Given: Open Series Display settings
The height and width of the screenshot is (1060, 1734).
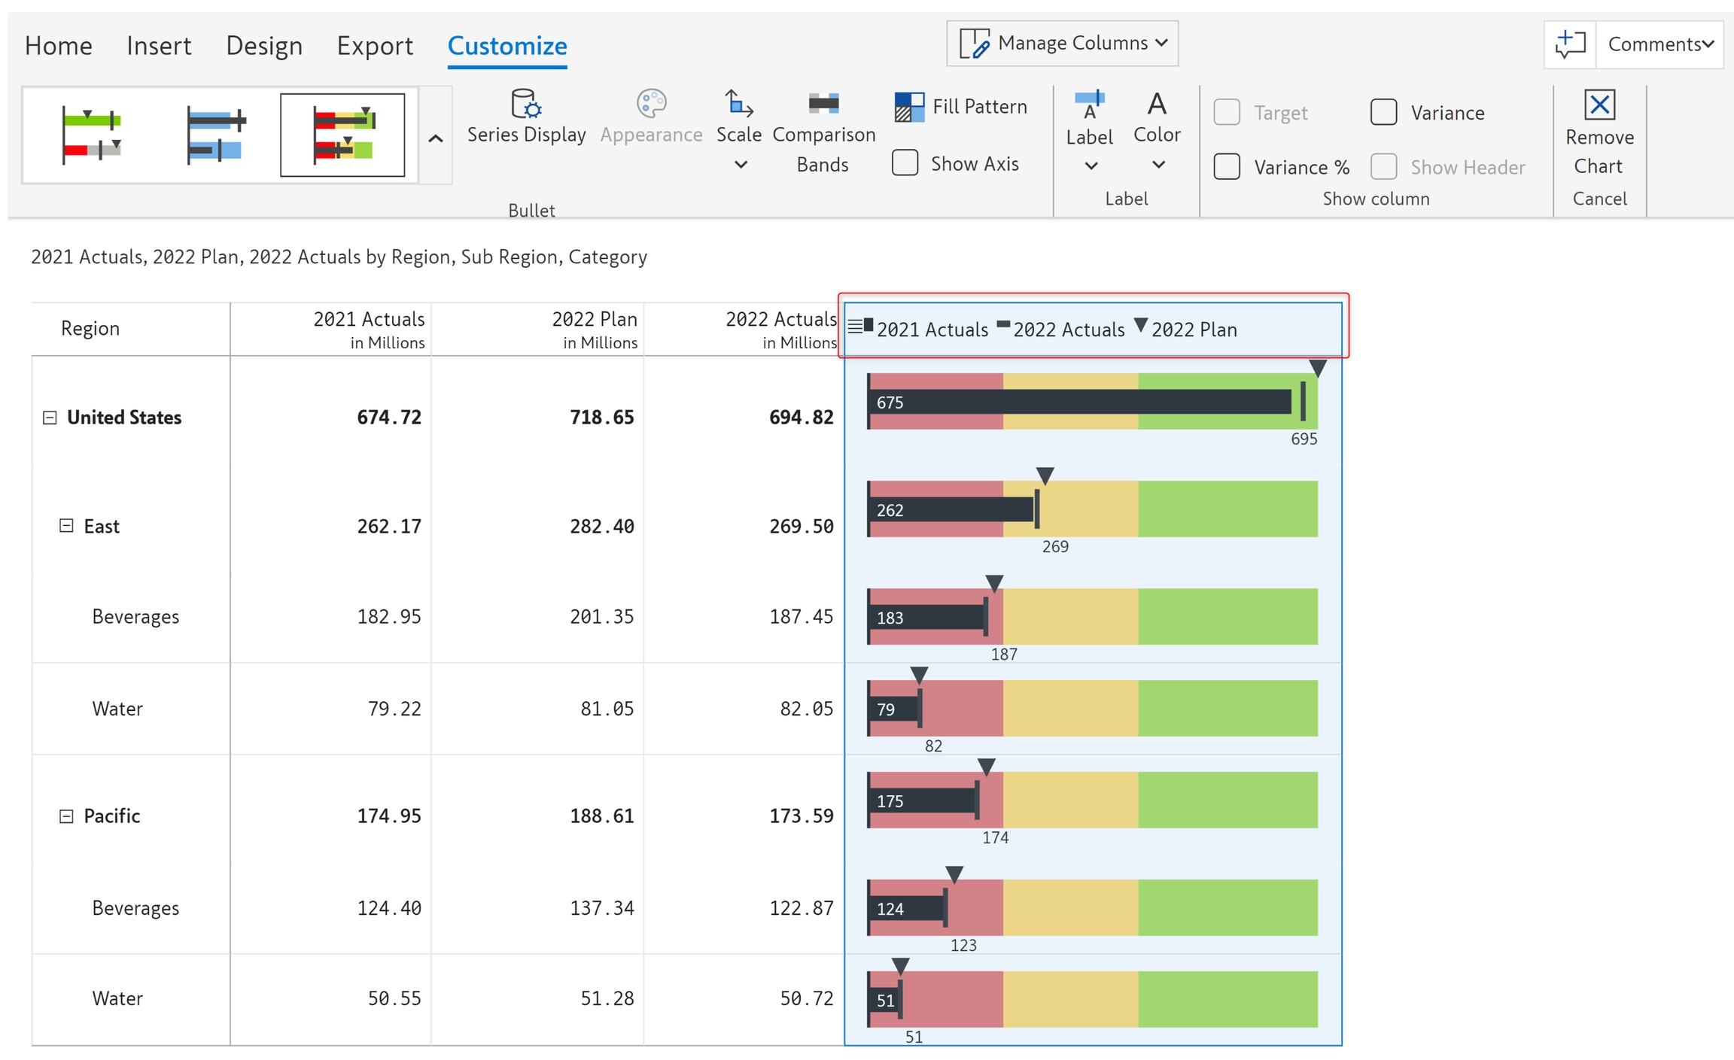Looking at the screenshot, I should click(525, 105).
